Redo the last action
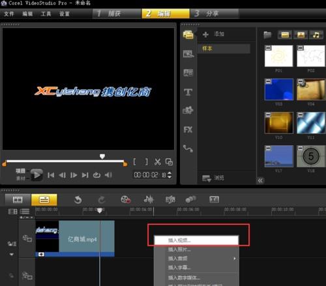The image size is (326, 286). (101, 199)
